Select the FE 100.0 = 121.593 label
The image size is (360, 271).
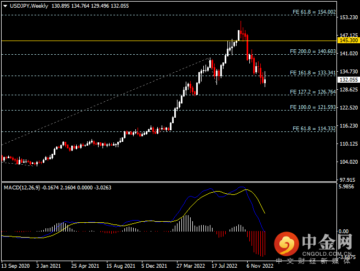(314, 107)
